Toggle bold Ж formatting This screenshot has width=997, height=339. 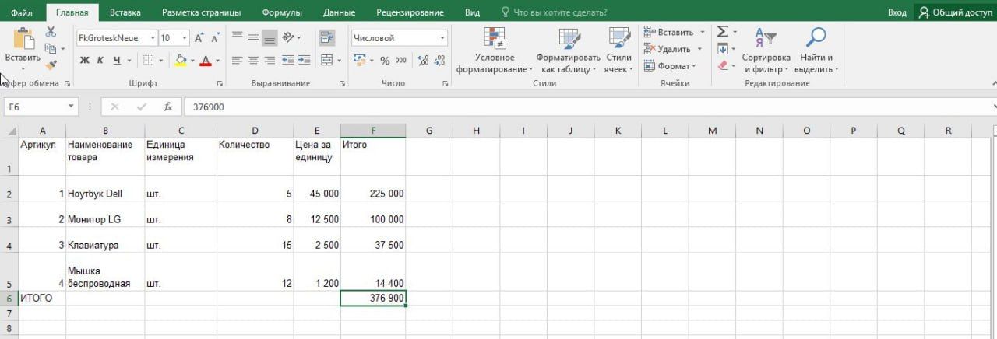[85, 61]
